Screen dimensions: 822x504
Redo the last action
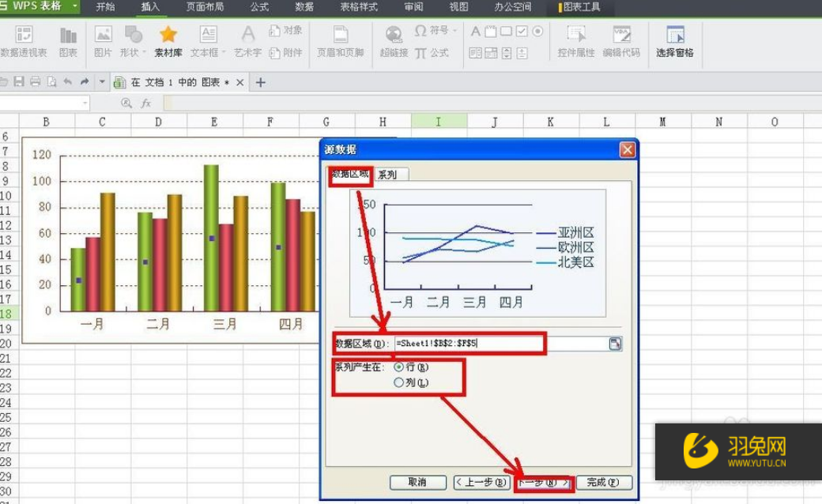85,81
